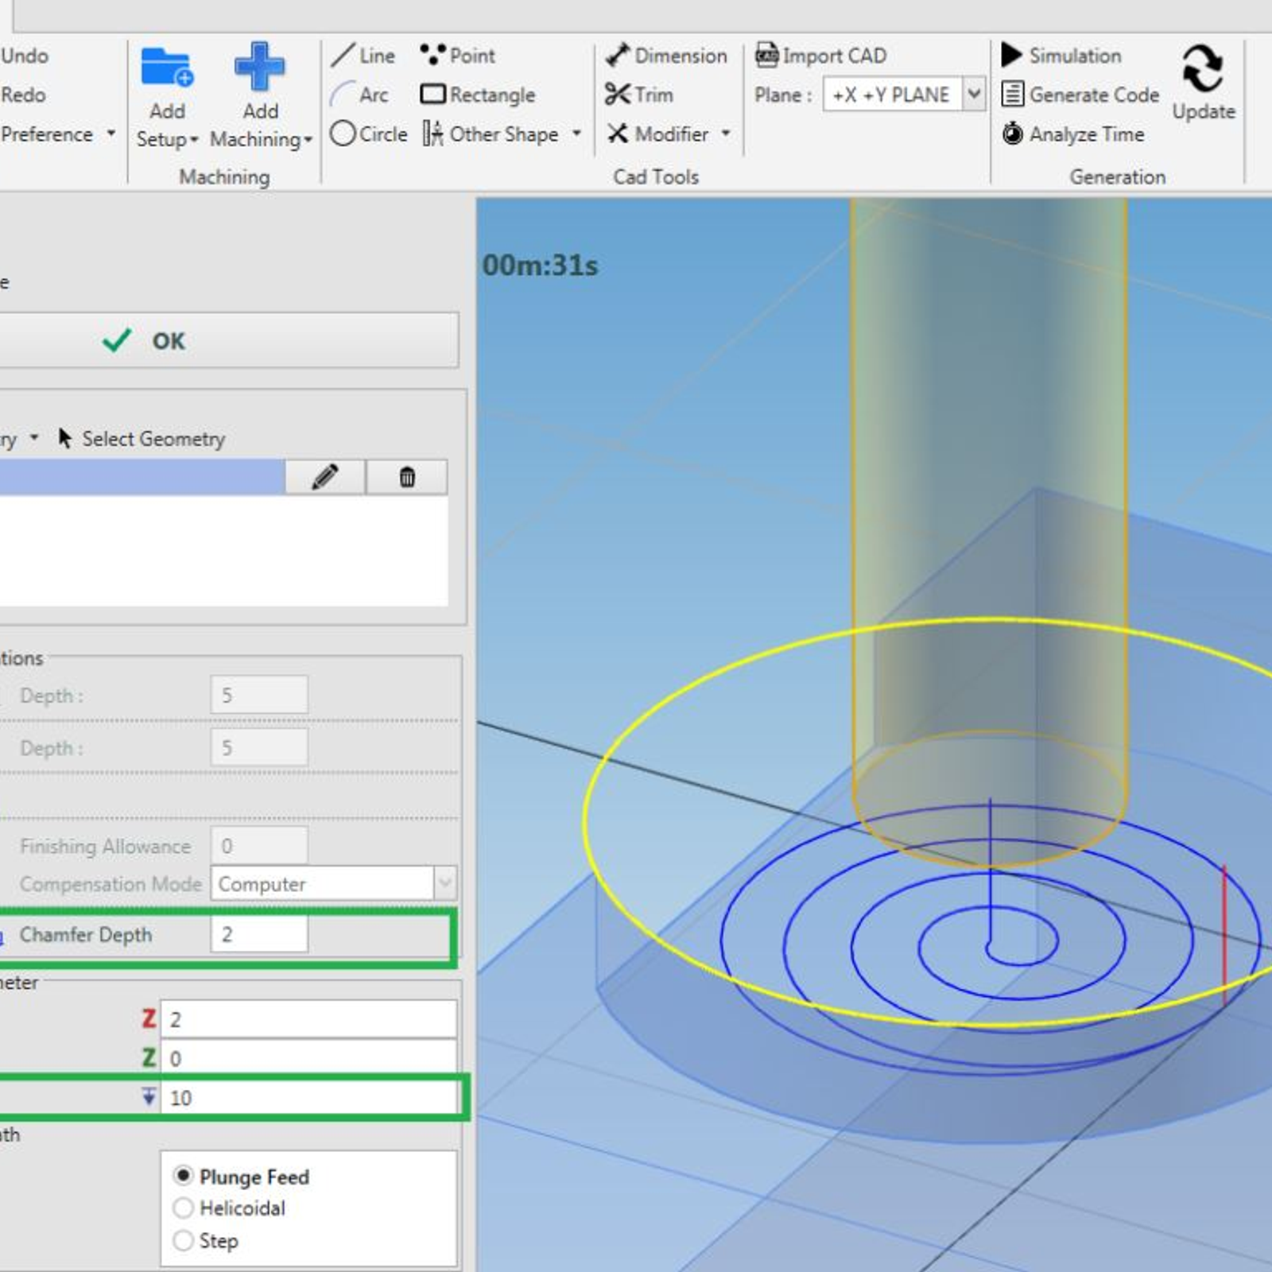Screen dimensions: 1272x1272
Task: Run Analyze Time
Action: pyautogui.click(x=1073, y=134)
